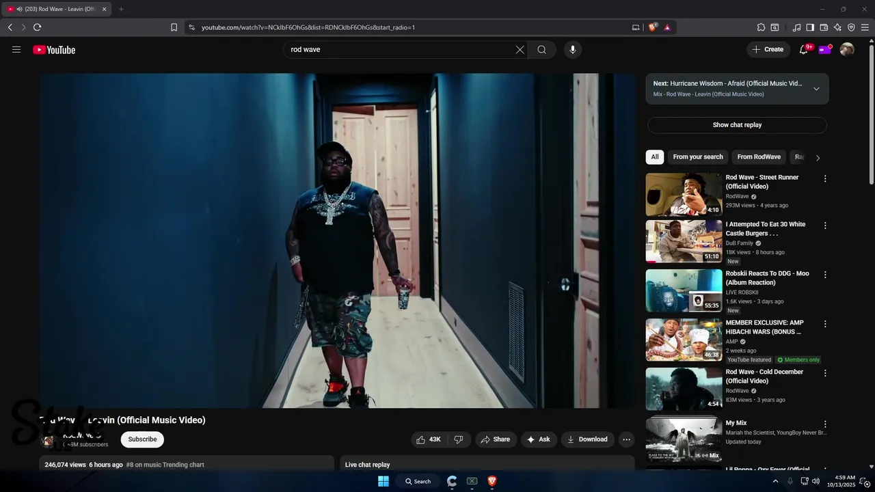The width and height of the screenshot is (875, 492).
Task: Open the My Mix playlist thumbnail
Action: [x=684, y=439]
